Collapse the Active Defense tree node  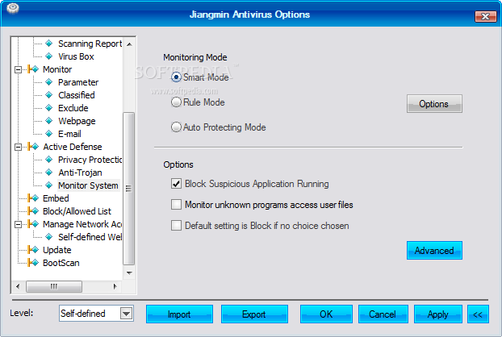pyautogui.click(x=19, y=147)
